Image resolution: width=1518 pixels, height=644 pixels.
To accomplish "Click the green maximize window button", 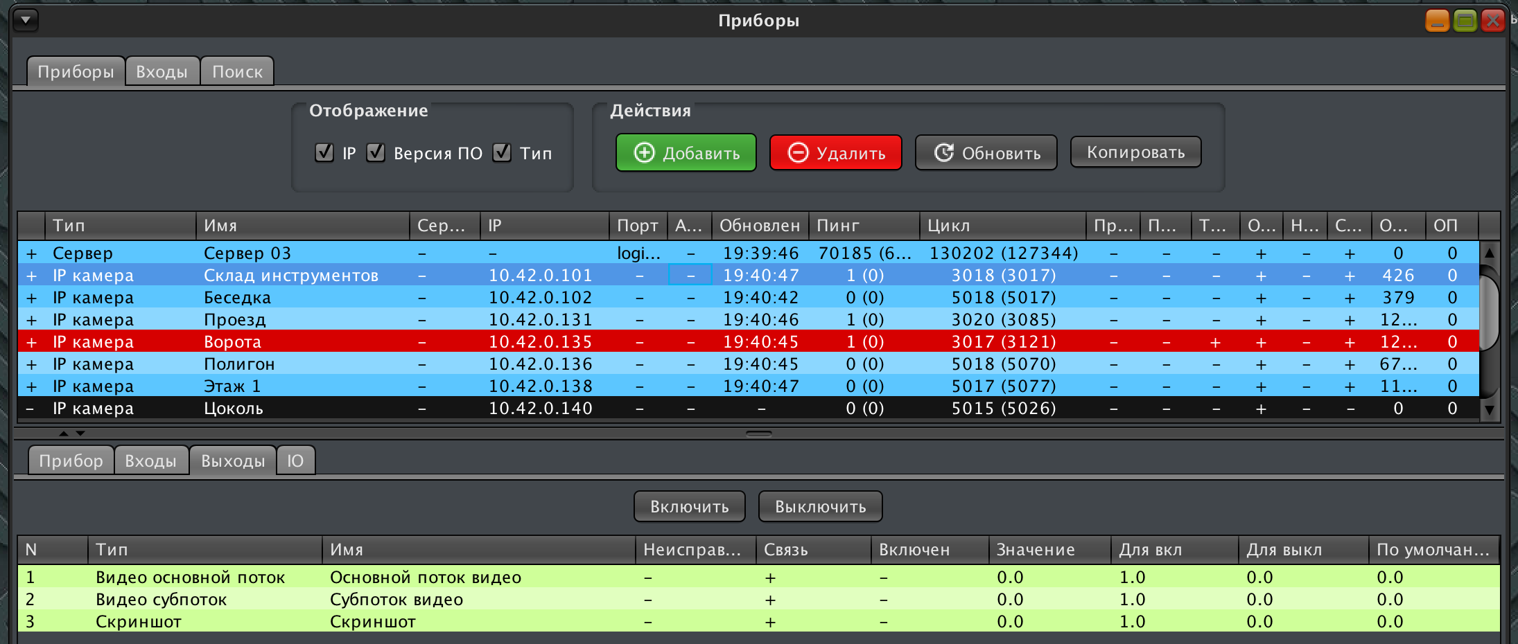I will (1465, 21).
